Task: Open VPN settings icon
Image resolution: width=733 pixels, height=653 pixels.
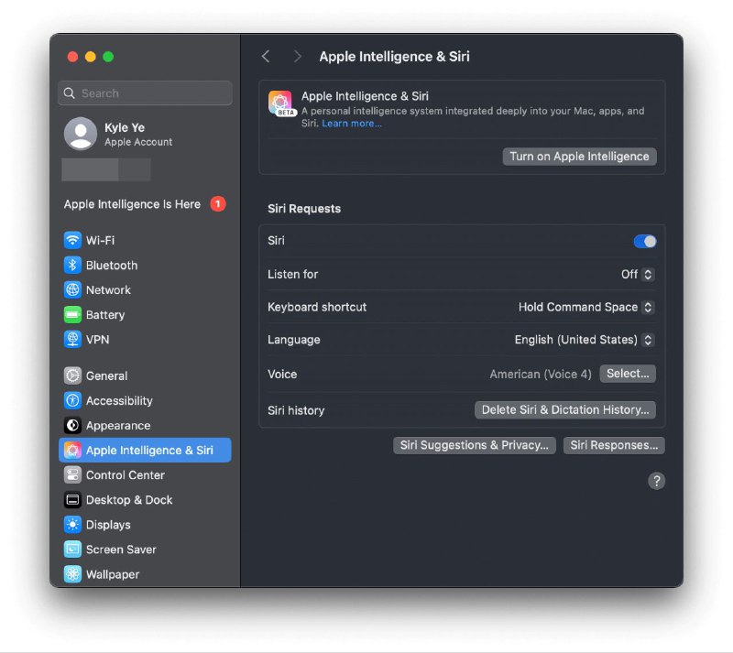Action: pos(72,339)
